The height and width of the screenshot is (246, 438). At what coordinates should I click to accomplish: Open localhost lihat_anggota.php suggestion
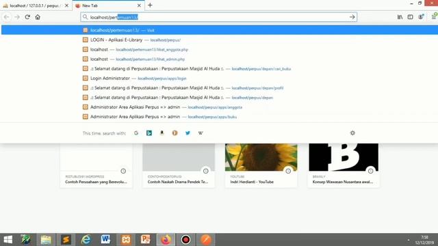point(219,49)
